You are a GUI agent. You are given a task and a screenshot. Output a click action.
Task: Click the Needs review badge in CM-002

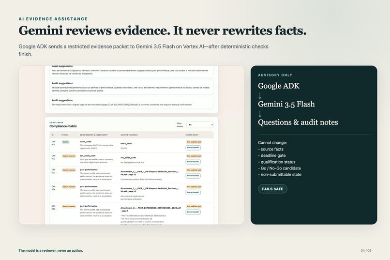pyautogui.click(x=69, y=156)
